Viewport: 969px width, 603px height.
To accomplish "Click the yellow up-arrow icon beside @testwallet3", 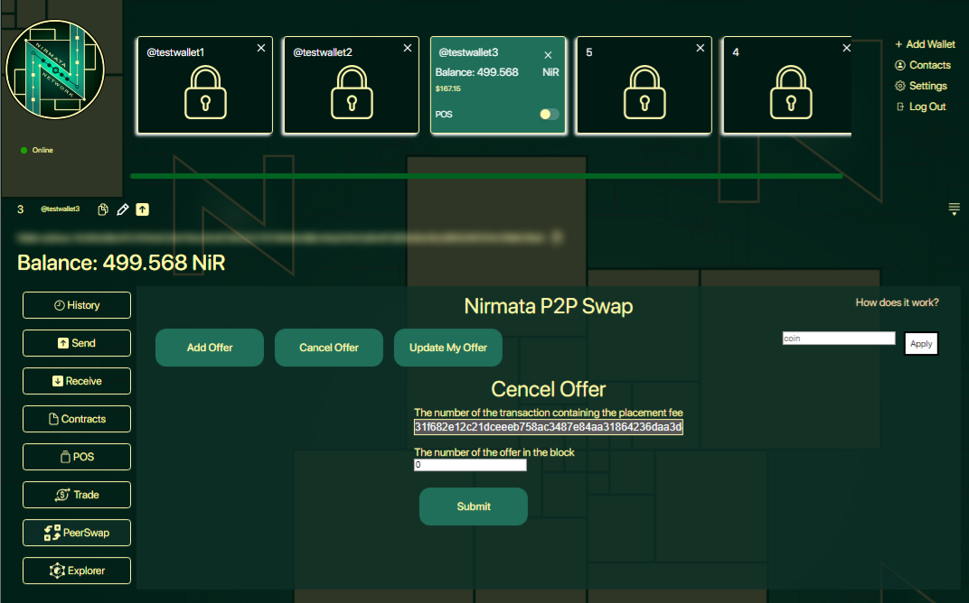I will pos(143,209).
